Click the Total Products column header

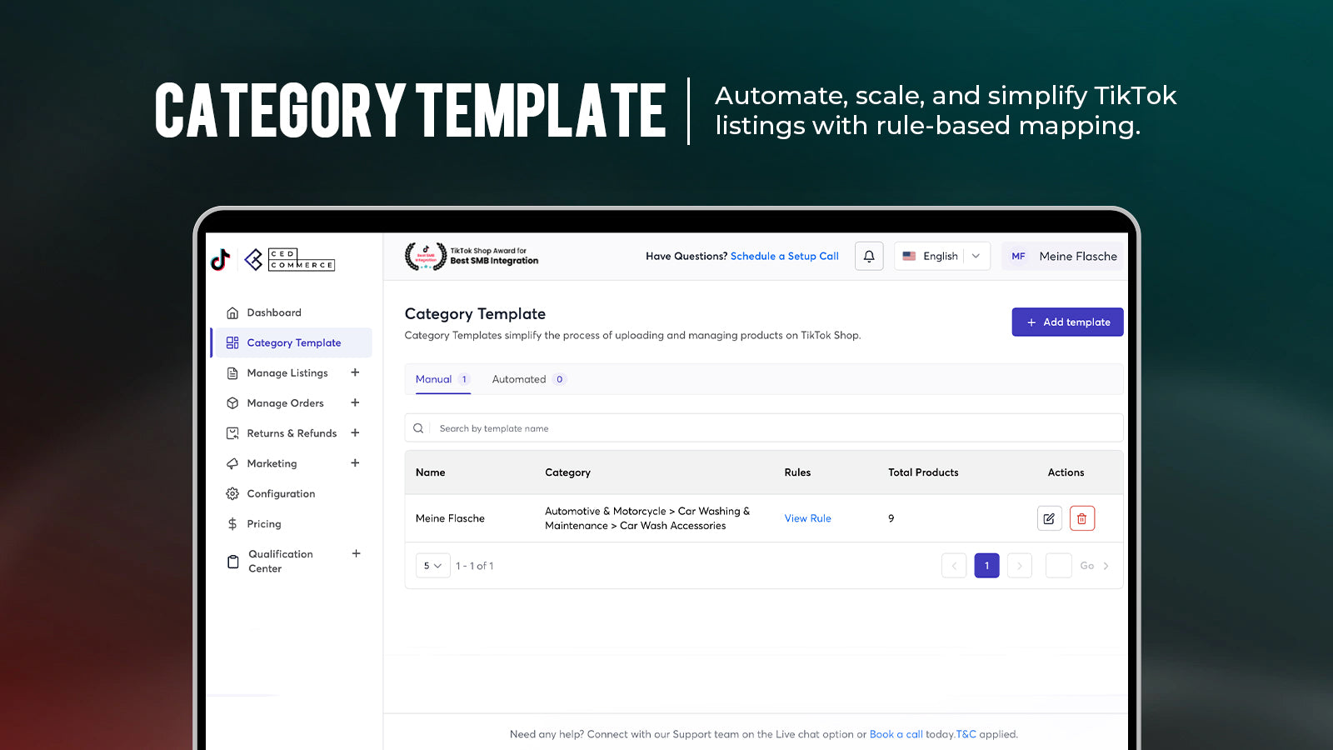pos(923,472)
